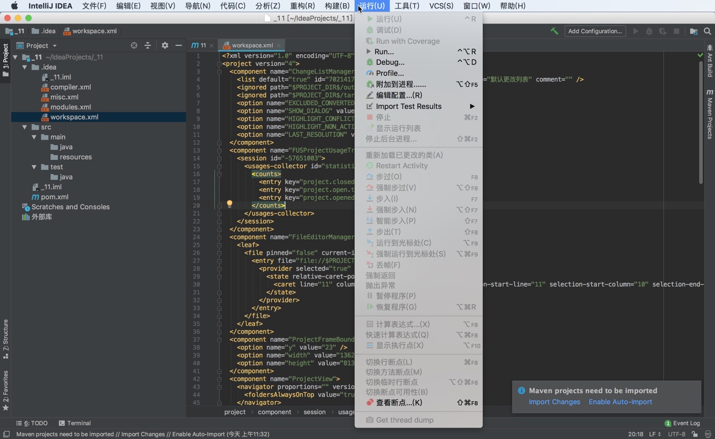
Task: Open Project Structure icon in toolbar
Action: pyautogui.click(x=693, y=31)
